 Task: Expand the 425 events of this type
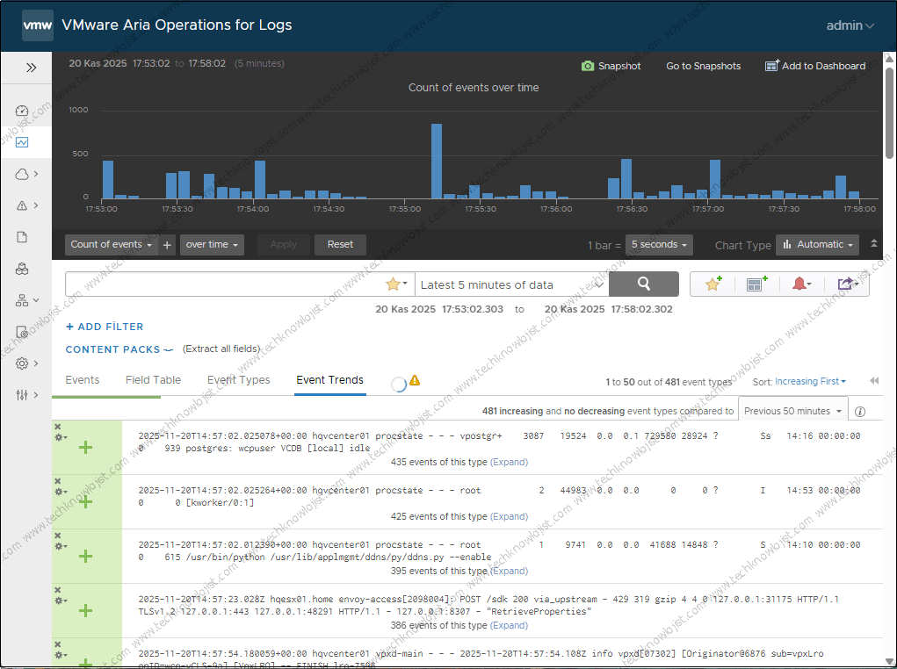pos(510,516)
